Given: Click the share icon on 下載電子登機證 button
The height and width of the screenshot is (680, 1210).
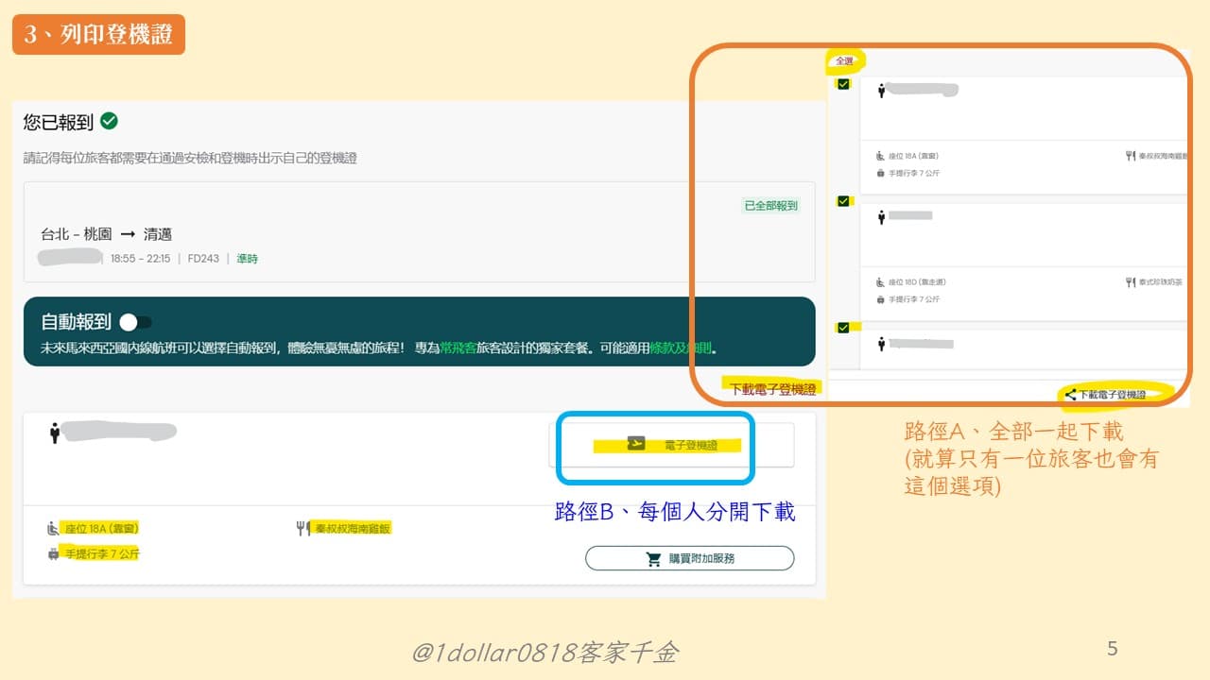Looking at the screenshot, I should tap(1070, 394).
